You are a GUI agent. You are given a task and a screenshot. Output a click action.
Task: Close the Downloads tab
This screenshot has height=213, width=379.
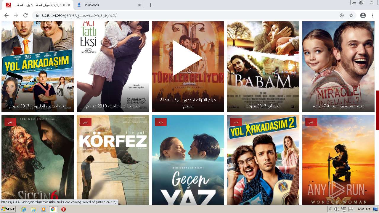[x=140, y=5]
